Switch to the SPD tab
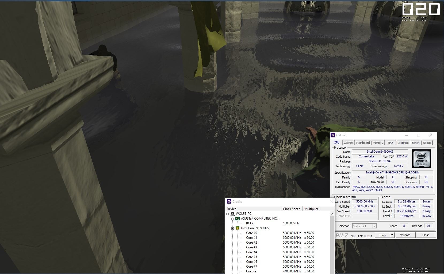Screen dimensions: 444x274 click(390, 143)
